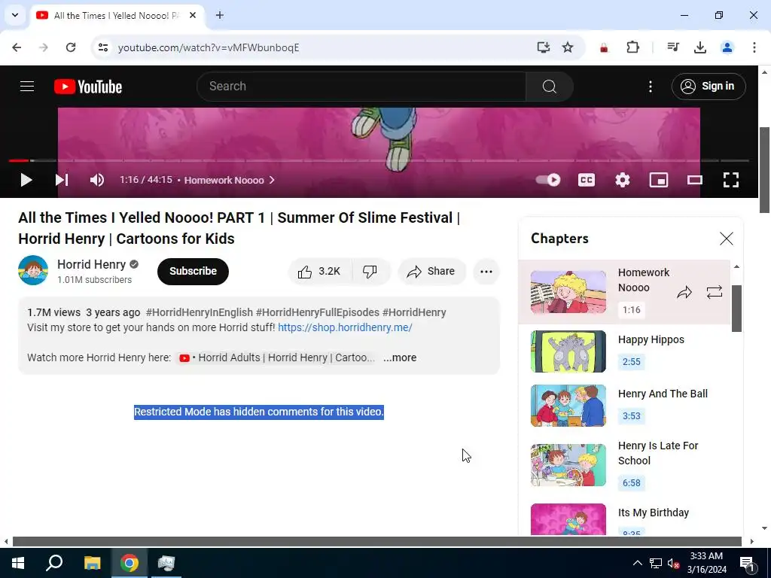This screenshot has width=771, height=578.
Task: Subscribe to Horrid Henry channel
Action: [193, 271]
